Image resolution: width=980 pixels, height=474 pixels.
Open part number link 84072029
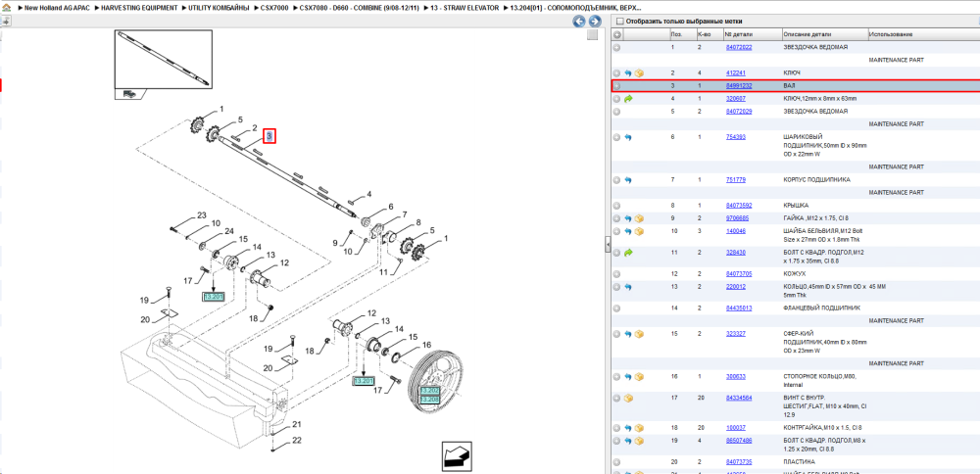pos(739,112)
